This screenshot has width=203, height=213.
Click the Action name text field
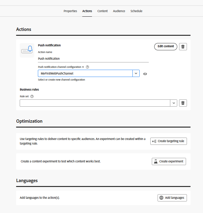(93, 59)
